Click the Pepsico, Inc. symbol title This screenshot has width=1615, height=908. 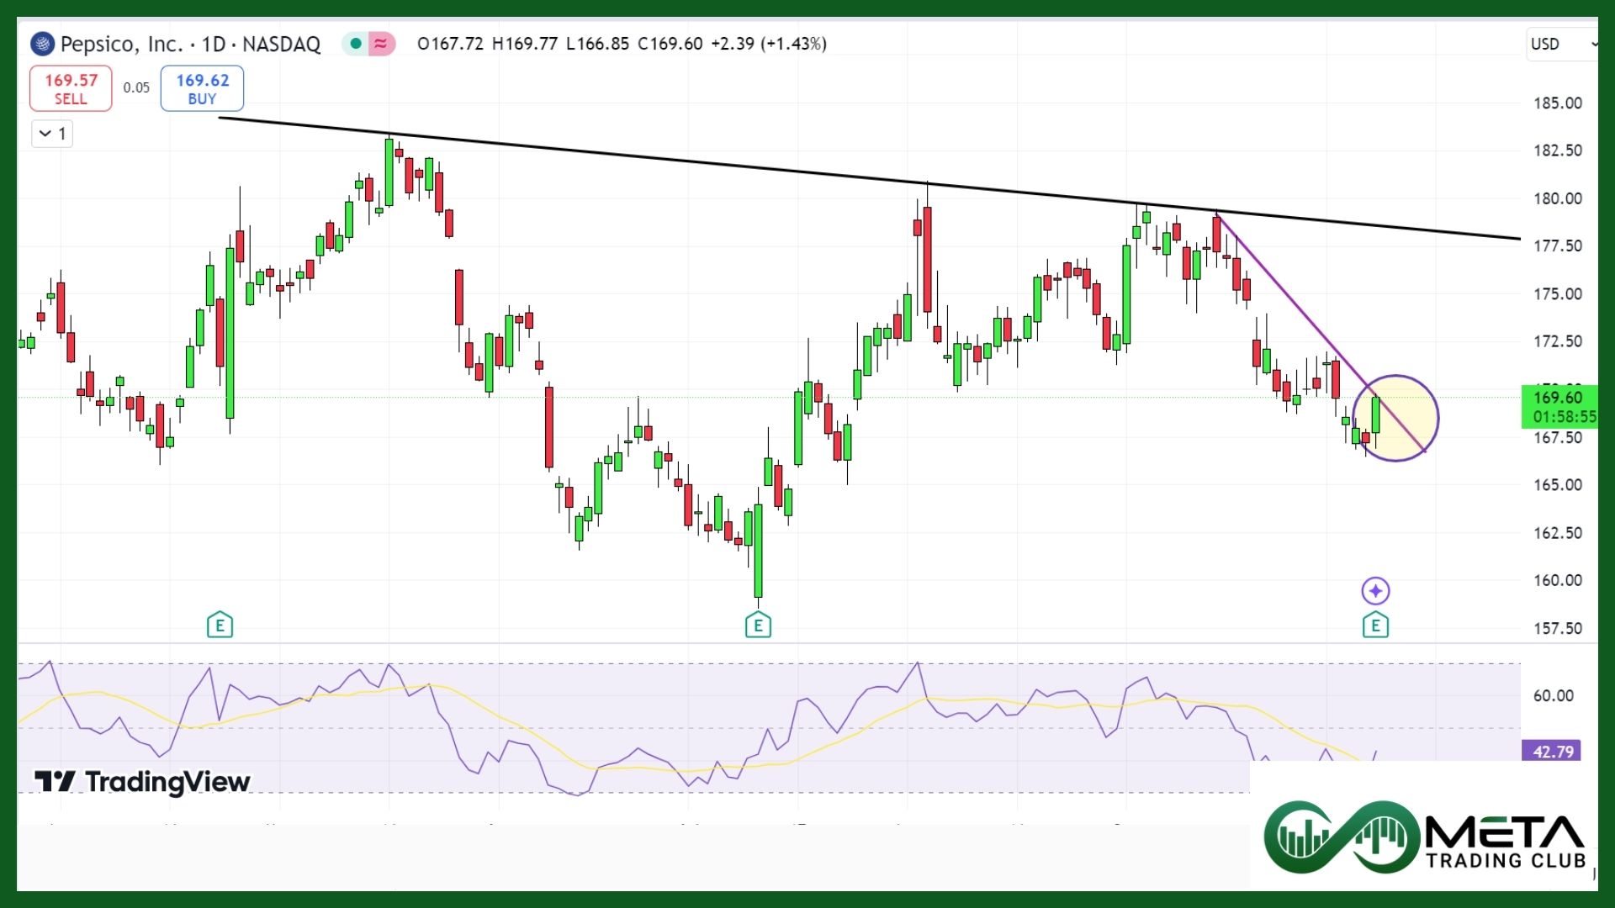tap(121, 44)
